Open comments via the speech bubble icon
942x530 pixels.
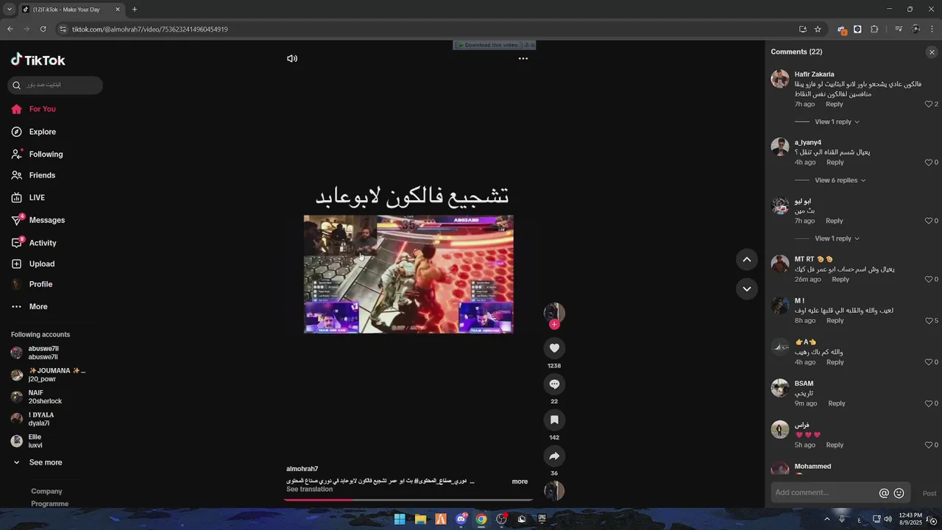coord(554,384)
